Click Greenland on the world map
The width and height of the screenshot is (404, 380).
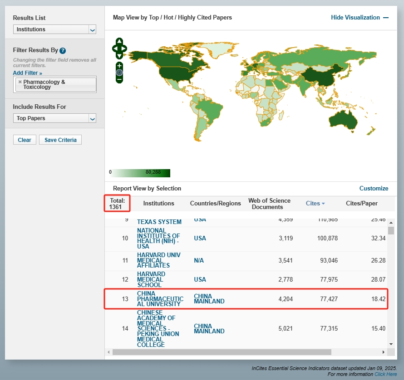click(218, 50)
